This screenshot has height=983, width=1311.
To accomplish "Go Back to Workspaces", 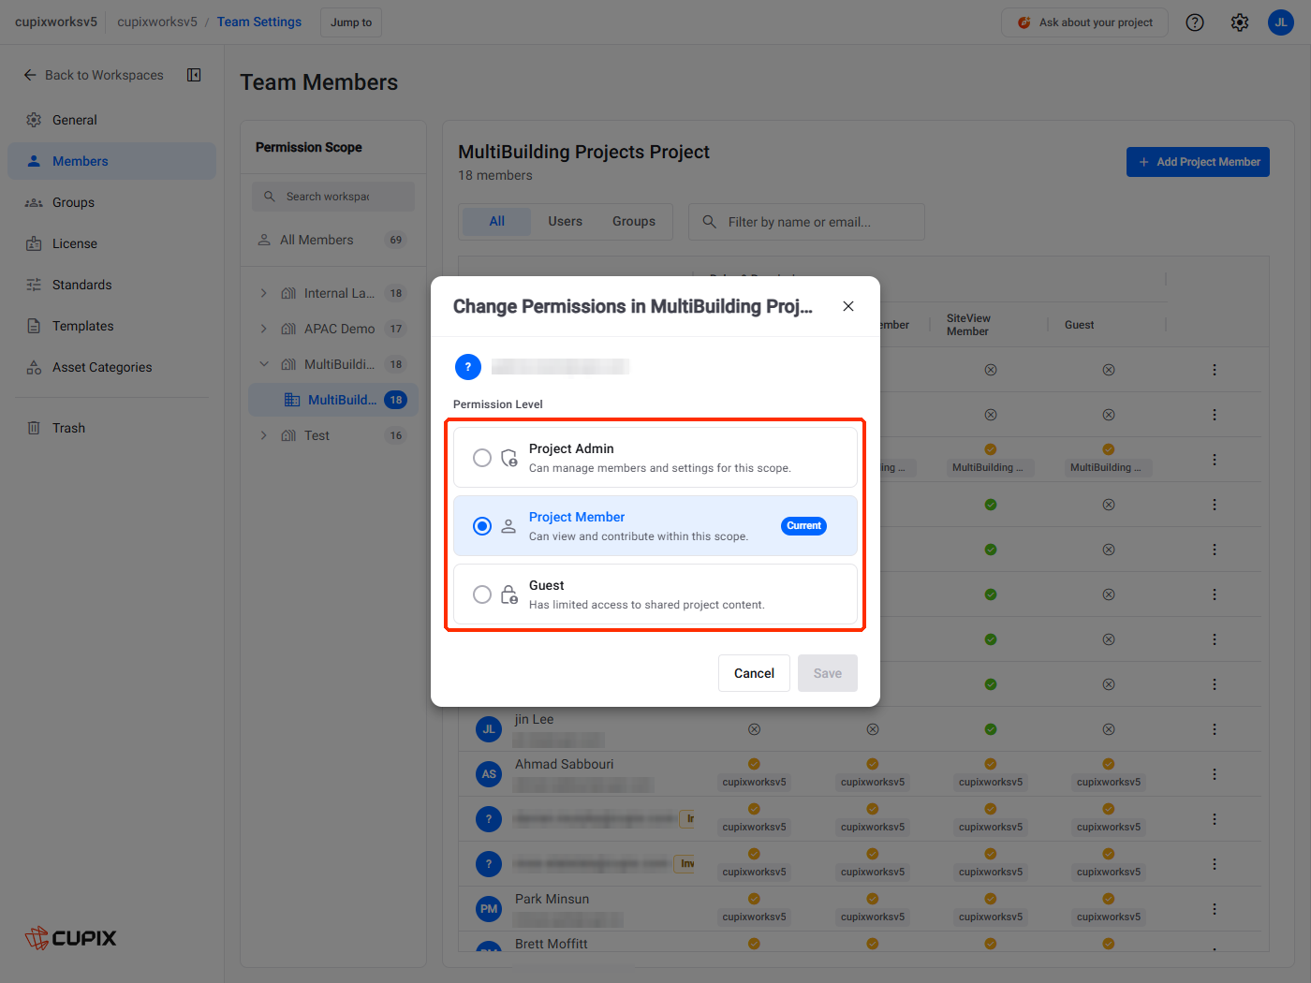I will tap(94, 75).
